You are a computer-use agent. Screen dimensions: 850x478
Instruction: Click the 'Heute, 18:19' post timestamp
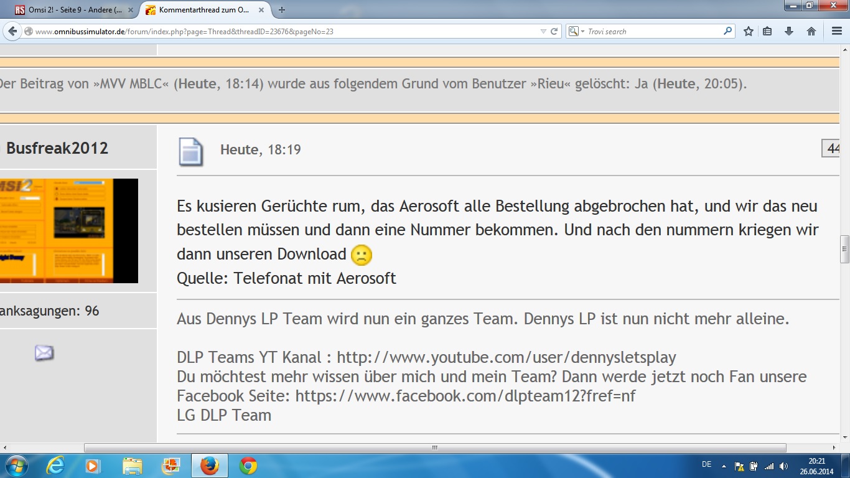261,149
